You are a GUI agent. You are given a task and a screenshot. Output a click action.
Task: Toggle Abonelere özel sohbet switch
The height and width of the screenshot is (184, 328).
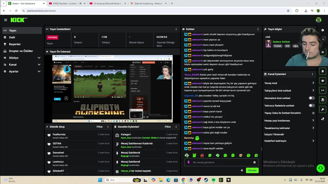point(312,98)
